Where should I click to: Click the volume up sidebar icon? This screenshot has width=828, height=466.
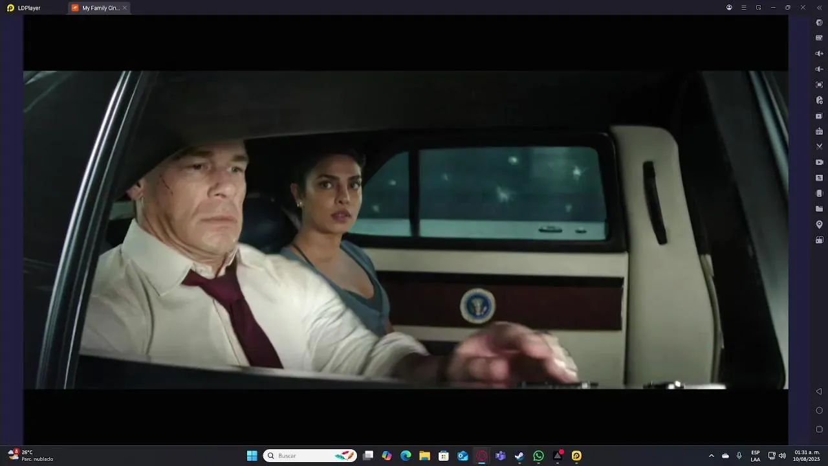(819, 54)
